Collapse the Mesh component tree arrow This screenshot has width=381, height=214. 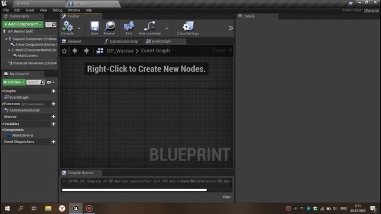(x=10, y=50)
